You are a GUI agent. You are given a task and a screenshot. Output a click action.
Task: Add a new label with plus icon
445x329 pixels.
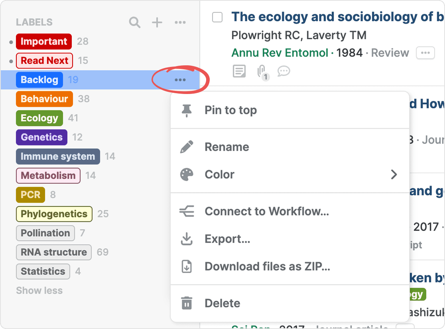click(x=157, y=23)
